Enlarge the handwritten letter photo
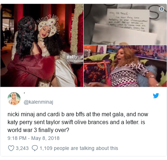167x160 pixels. click(x=125, y=24)
